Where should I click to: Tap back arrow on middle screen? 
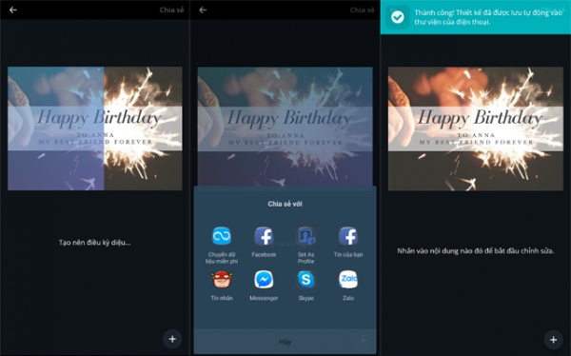204,10
